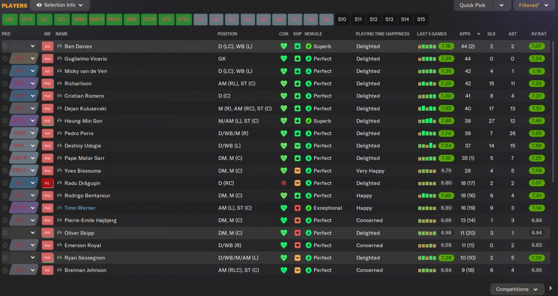Click Ben Davies' Int info badge

pyautogui.click(x=48, y=46)
